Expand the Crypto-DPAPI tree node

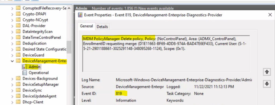click(12, 14)
